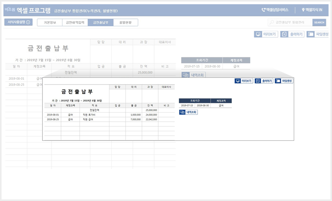Click the 조회기간 header in zoomed panel
The height and width of the screenshot is (201, 332).
pos(195,101)
